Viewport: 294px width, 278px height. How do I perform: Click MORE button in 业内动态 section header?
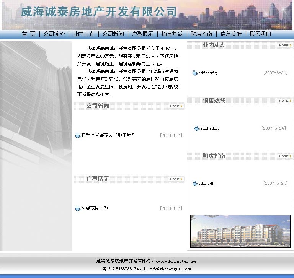pos(285,46)
